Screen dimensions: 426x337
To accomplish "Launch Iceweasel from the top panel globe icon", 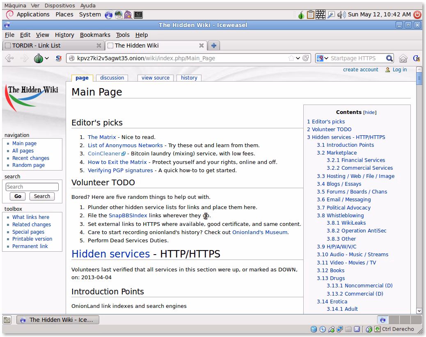I will 109,15.
